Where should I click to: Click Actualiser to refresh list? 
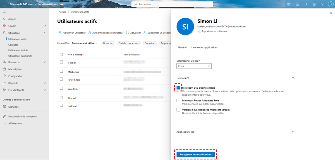133,33
